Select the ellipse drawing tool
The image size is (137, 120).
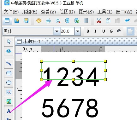pyautogui.click(x=9, y=83)
